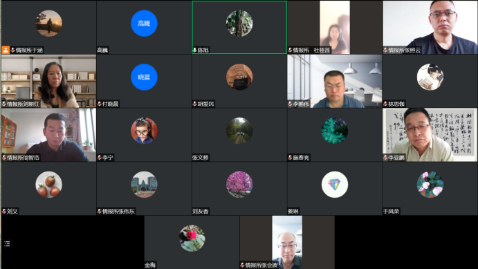The image size is (478, 269).
Task: Open the list menu icon at bottom left
Action: point(8,243)
